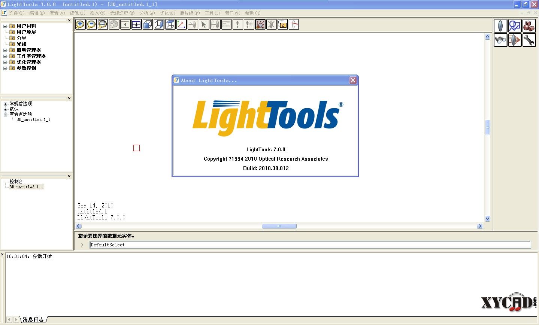Switch to single view layout icon
Screen dimensions: 539x325
(125, 25)
